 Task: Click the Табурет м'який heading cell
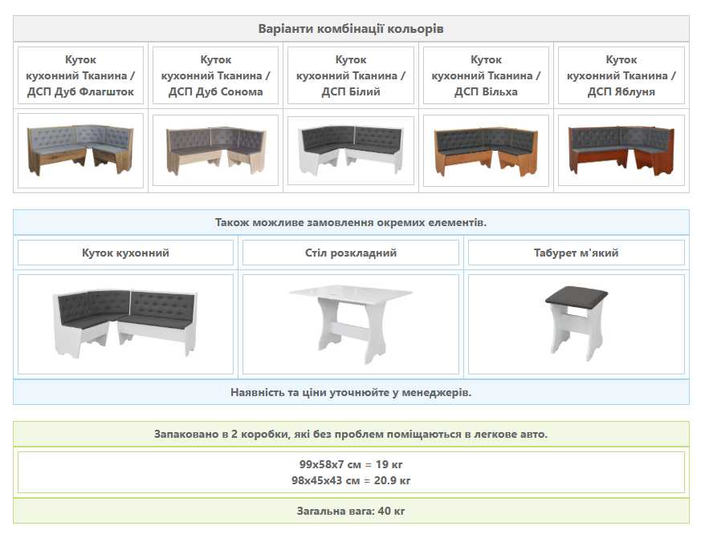(576, 253)
